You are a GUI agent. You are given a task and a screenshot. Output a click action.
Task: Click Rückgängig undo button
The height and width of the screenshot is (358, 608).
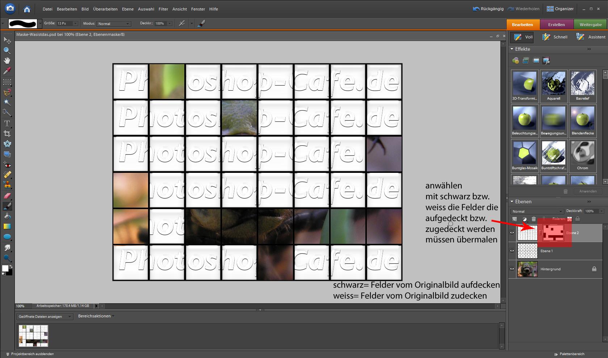[x=488, y=9]
